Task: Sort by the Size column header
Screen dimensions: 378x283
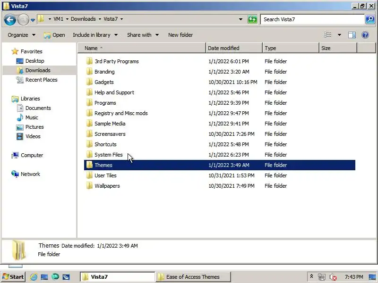Action: 338,48
